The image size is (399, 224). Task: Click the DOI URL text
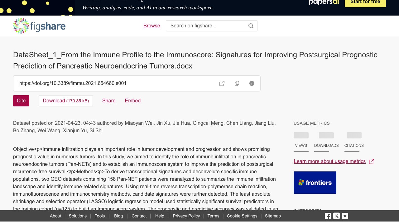[x=73, y=83]
